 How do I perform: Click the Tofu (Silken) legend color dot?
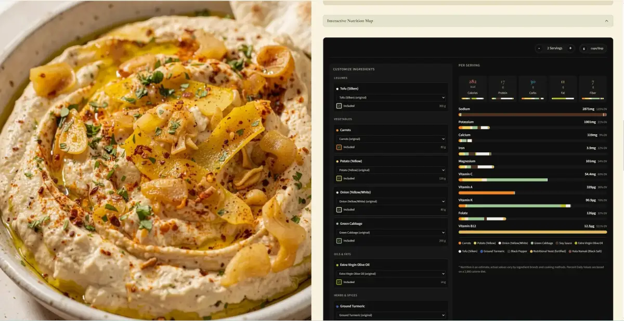click(x=460, y=251)
